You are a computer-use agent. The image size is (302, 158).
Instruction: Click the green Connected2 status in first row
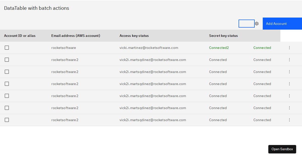point(219,48)
